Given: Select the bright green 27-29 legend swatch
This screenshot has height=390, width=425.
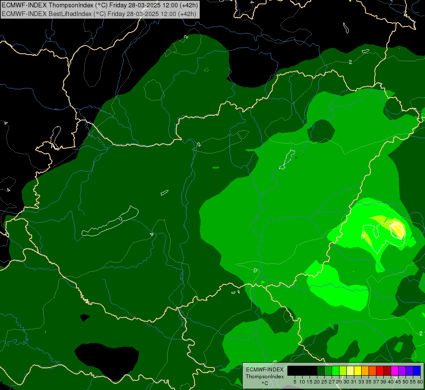Looking at the screenshot, I should point(336,371).
